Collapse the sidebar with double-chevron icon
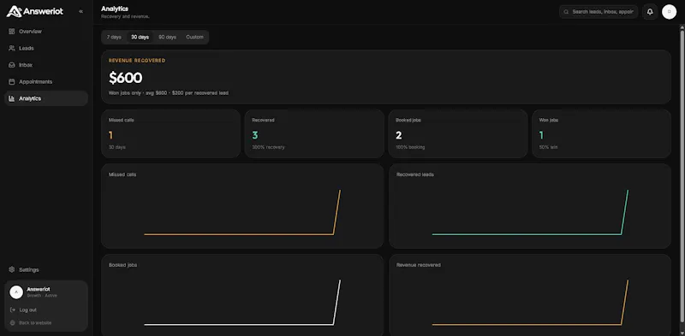 [x=80, y=11]
